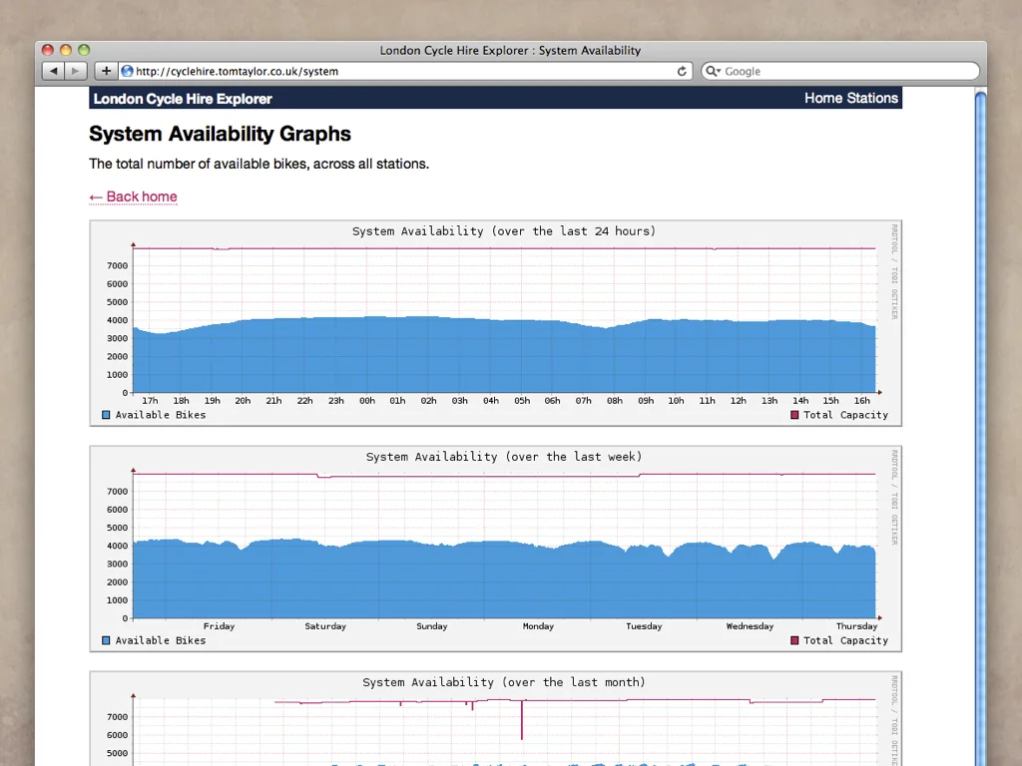Close the browser window with red button
This screenshot has height=766, width=1022.
(48, 50)
